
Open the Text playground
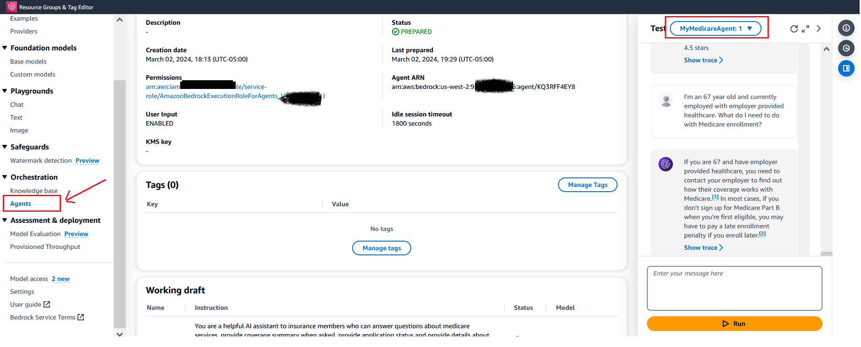click(x=16, y=117)
